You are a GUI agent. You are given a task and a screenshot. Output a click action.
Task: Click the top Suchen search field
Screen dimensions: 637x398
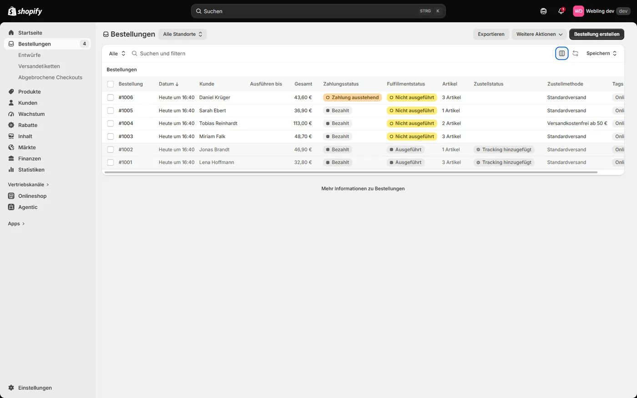(x=318, y=11)
